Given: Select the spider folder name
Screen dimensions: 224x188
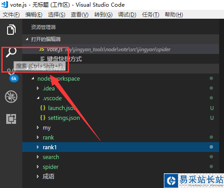Looking at the screenshot, I should 50,167.
